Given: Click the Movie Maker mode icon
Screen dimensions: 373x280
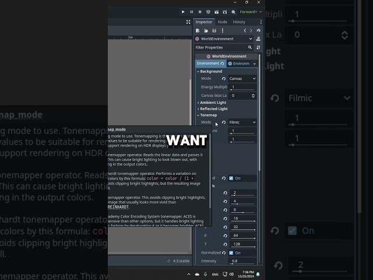Looking at the screenshot, I should [233, 12].
